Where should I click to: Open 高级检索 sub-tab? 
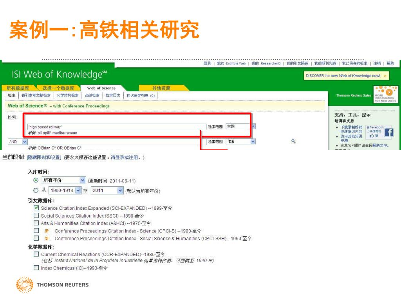click(92, 95)
